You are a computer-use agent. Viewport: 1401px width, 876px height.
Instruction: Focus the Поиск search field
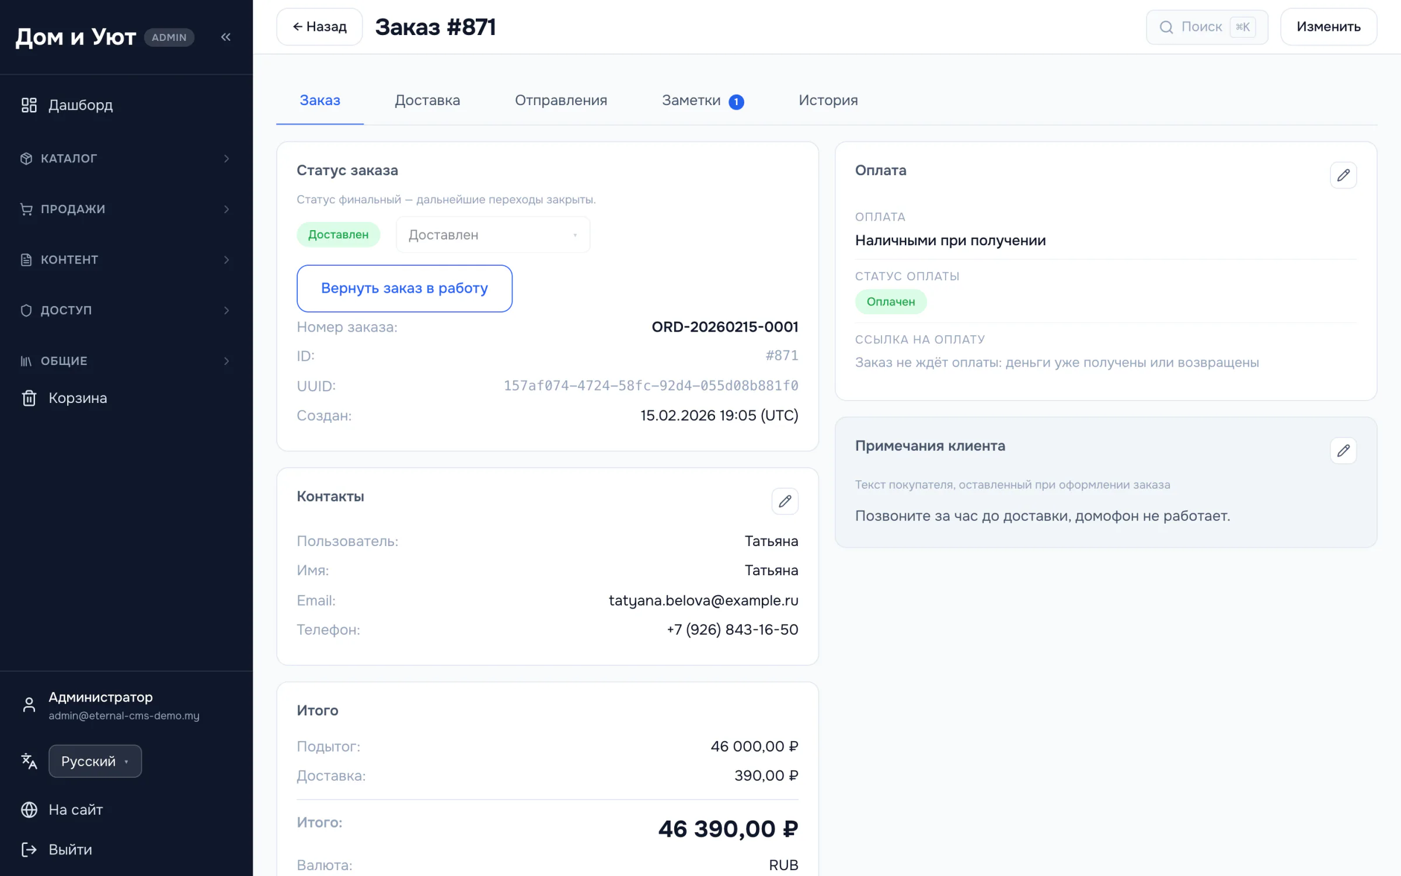pos(1207,27)
